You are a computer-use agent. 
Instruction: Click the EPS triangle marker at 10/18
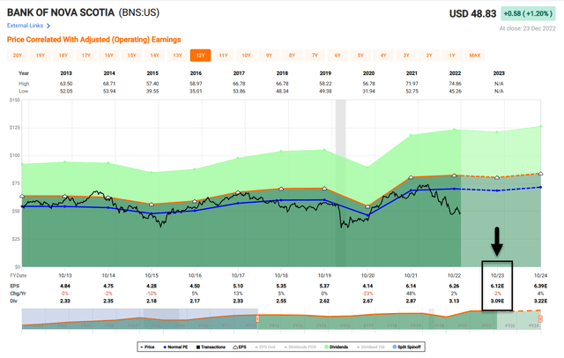tap(281, 189)
